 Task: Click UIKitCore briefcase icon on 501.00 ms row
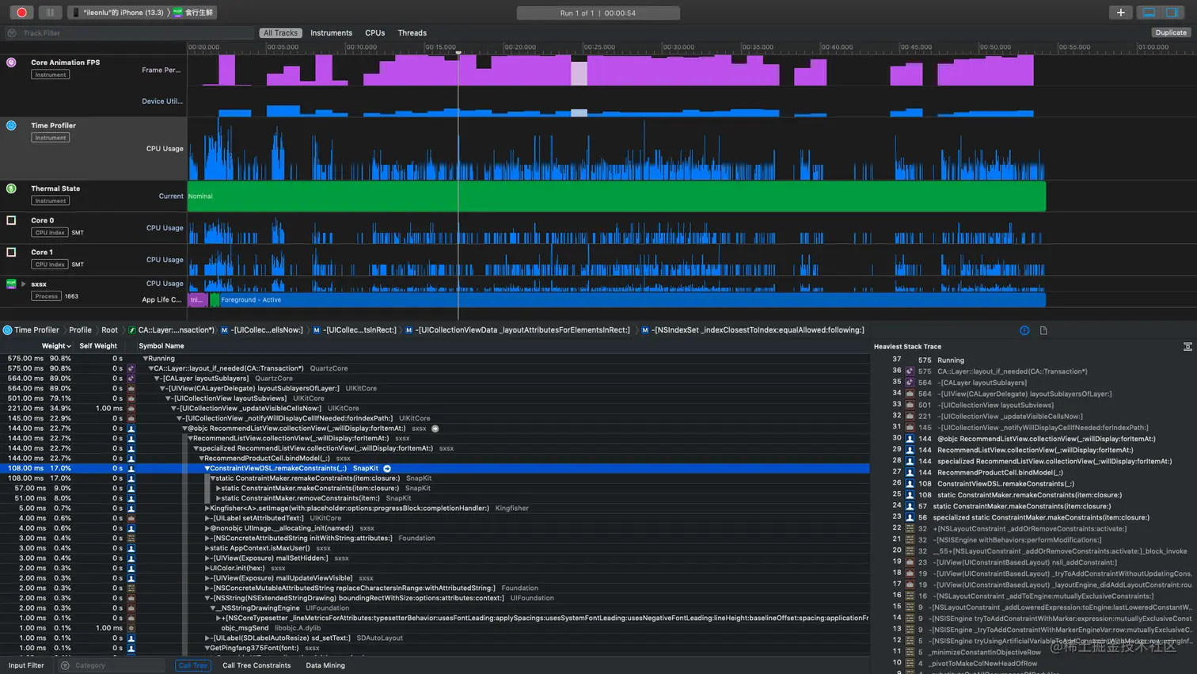click(x=131, y=398)
